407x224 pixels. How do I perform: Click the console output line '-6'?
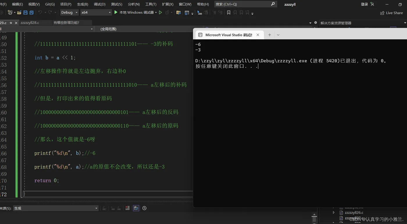(198, 45)
